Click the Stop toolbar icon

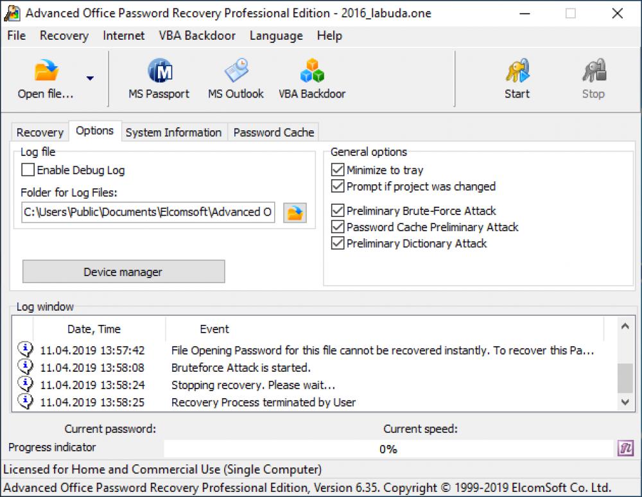click(x=593, y=77)
